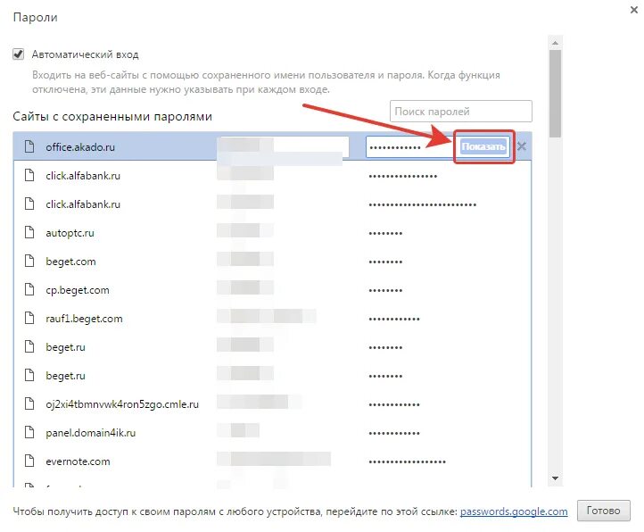Image resolution: width=644 pixels, height=532 pixels.
Task: Click the Поиск паролей search field
Action: tap(461, 111)
